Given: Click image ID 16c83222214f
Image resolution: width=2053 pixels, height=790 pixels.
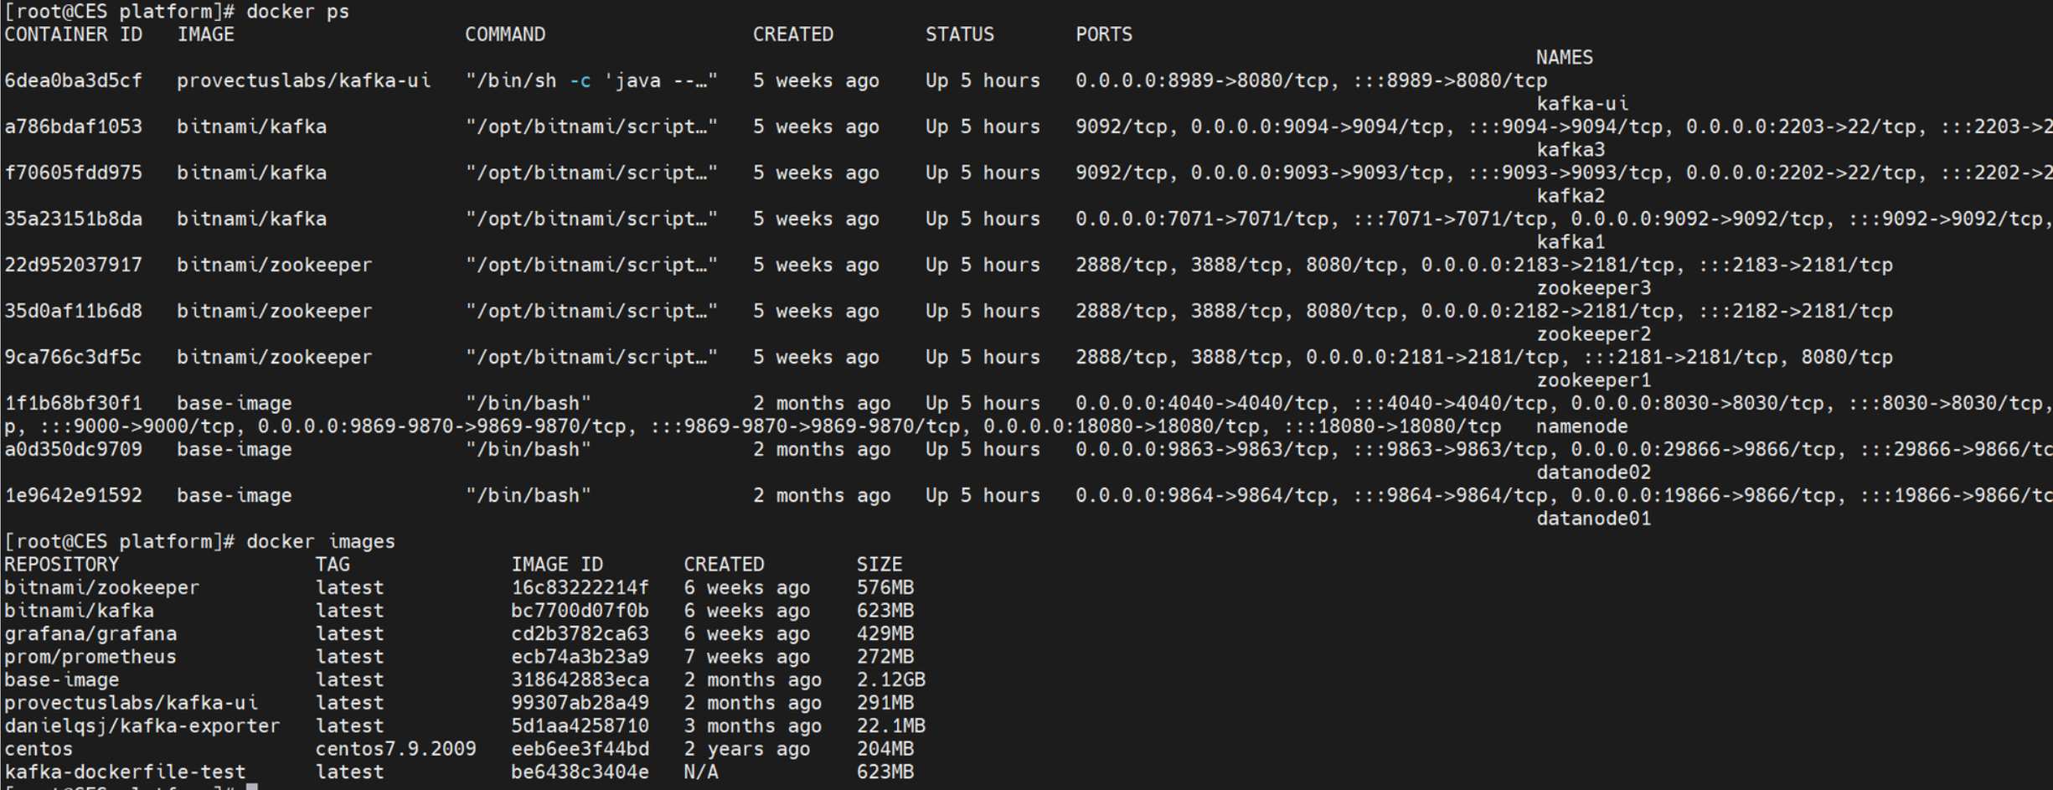Looking at the screenshot, I should coord(580,587).
